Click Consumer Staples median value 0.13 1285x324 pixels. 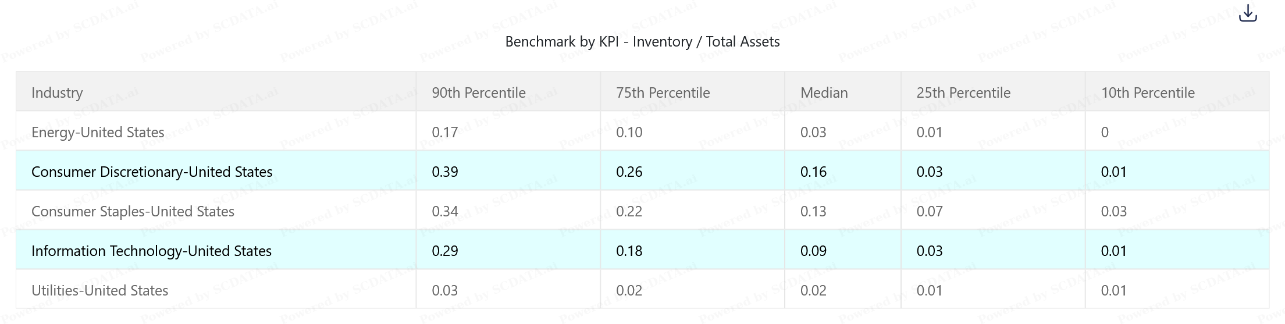pos(813,211)
